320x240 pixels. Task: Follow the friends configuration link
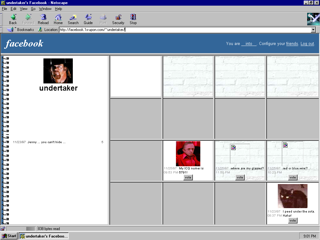click(292, 44)
